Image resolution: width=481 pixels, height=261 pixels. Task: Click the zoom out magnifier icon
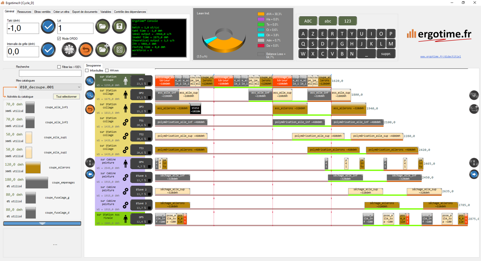point(90,95)
